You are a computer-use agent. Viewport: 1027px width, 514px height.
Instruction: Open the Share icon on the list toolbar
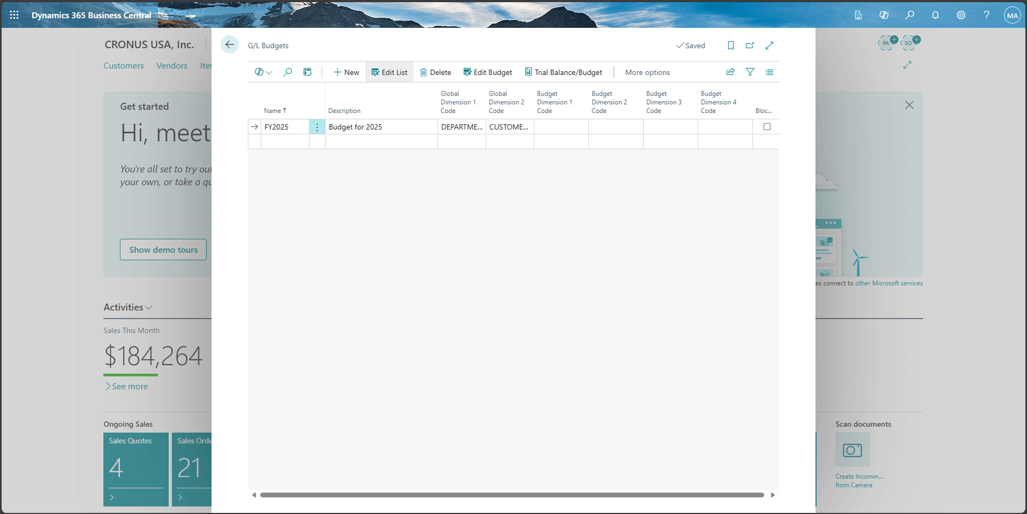(x=730, y=72)
